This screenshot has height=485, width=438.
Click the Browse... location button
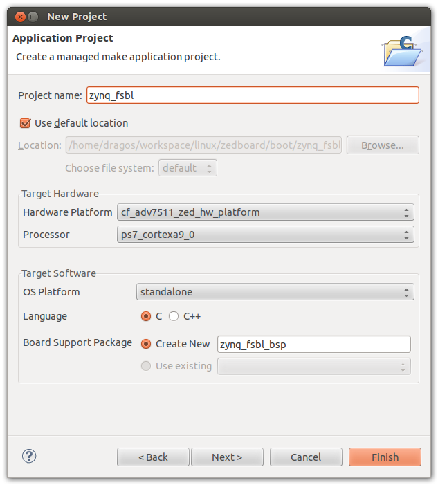(x=383, y=145)
